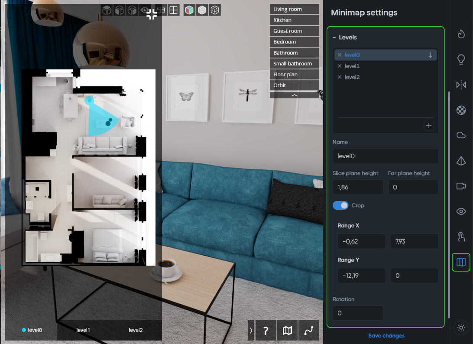
Task: Collapse the Levels section in Minimap settings
Action: pos(334,37)
